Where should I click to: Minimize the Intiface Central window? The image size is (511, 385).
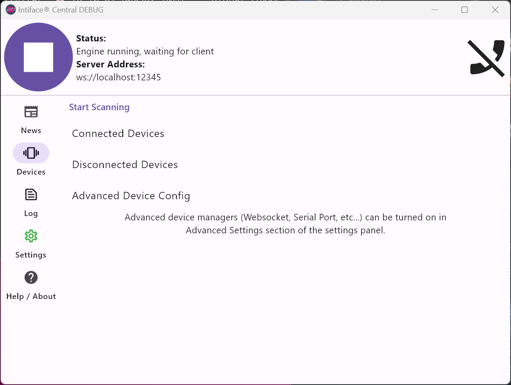pos(434,10)
